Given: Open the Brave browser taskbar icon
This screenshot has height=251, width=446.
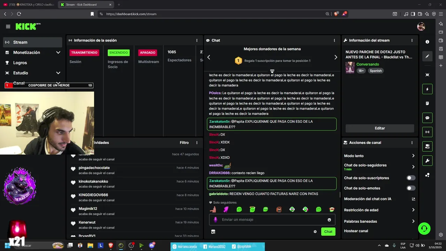Looking at the screenshot, I should tap(111, 245).
